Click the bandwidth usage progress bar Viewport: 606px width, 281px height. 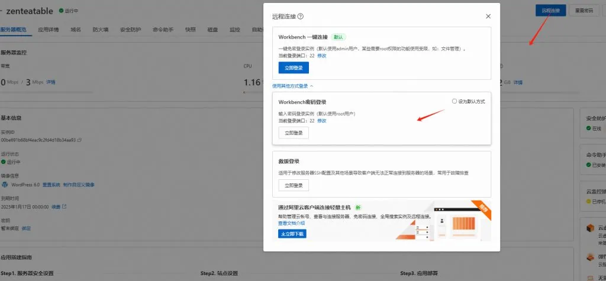(47, 92)
